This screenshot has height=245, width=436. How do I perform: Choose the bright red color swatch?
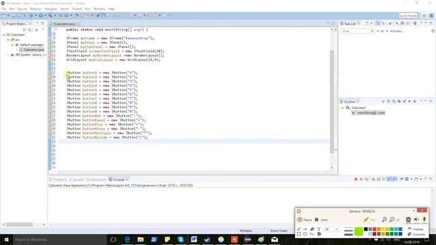[374, 229]
